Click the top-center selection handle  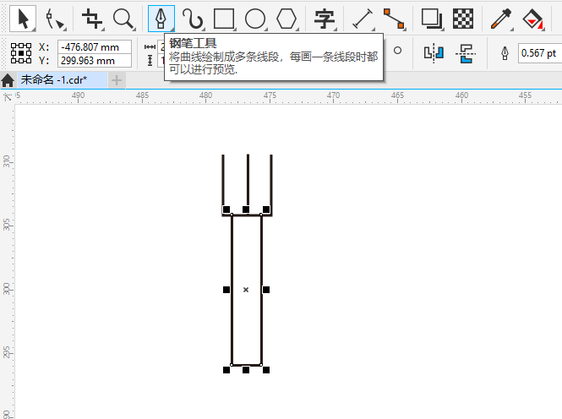point(246,209)
